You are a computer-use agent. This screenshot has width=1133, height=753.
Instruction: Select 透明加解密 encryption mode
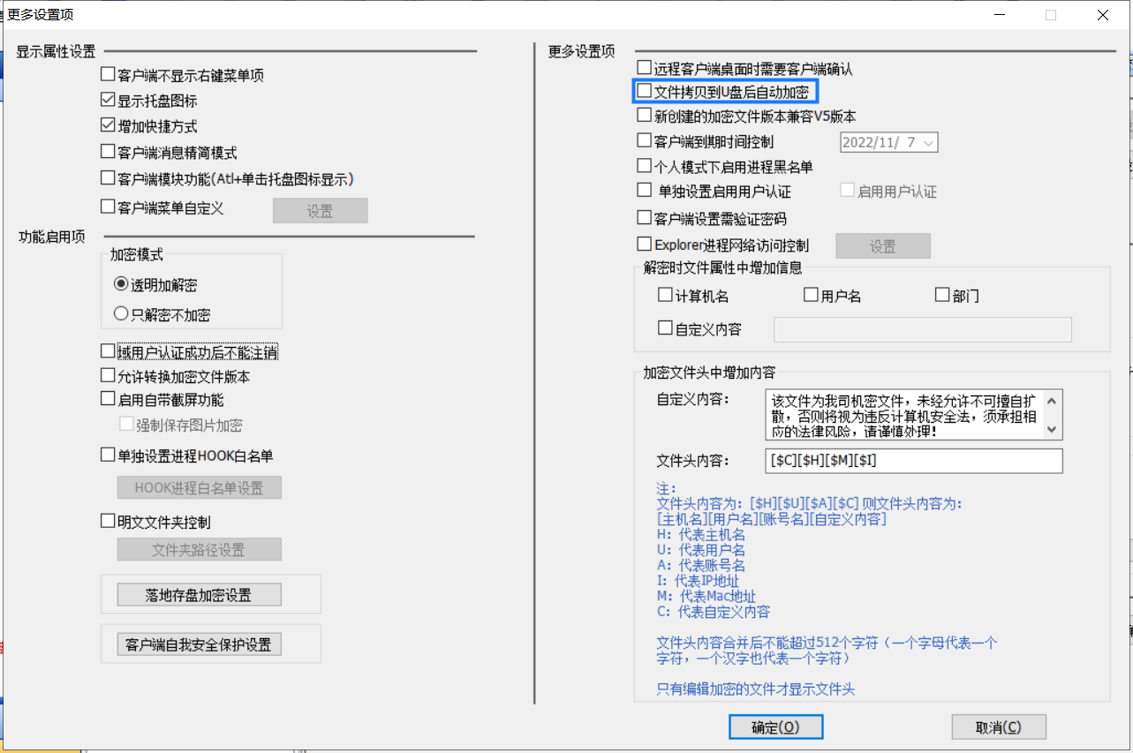pyautogui.click(x=122, y=284)
